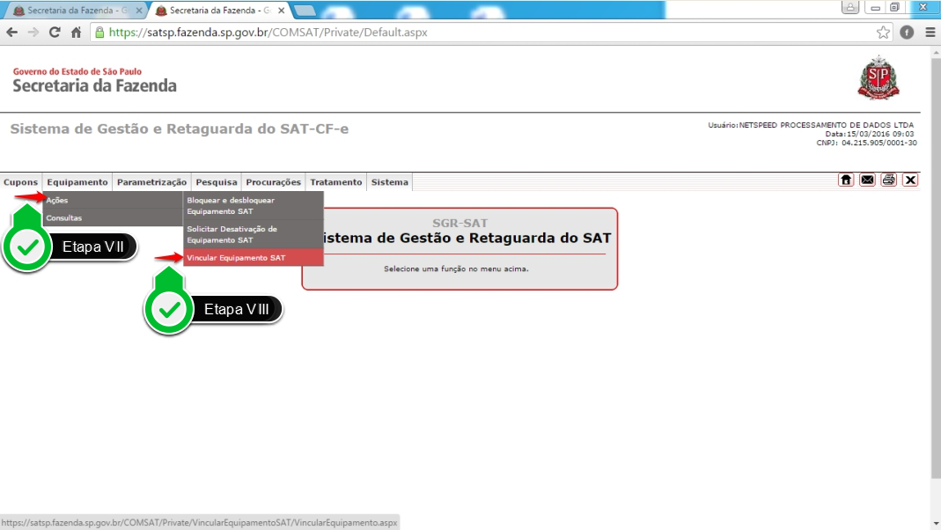Choose Bloquear e desbloquear Equipamento SAT
Screen dimensions: 941x530
pyautogui.click(x=254, y=206)
